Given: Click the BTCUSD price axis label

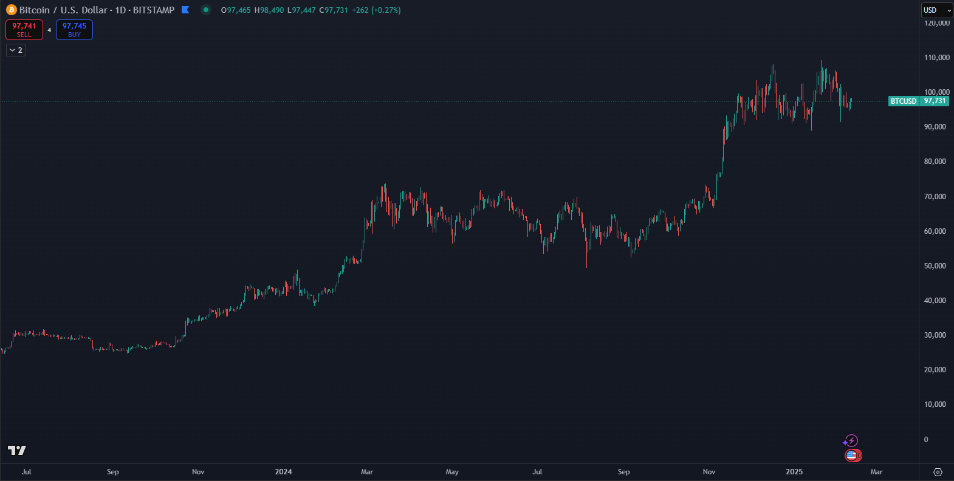Looking at the screenshot, I should 903,101.
